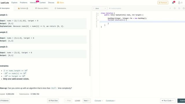
Task: Switch to the Description tab
Action: (5, 8)
